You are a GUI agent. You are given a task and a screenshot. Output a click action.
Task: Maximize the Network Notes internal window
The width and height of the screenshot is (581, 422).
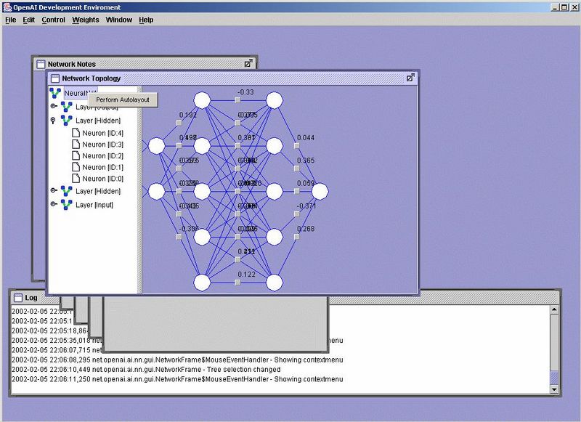(x=248, y=63)
